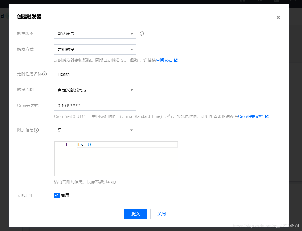Click the 创建触发器 dialog title
The image size is (302, 231).
click(29, 17)
